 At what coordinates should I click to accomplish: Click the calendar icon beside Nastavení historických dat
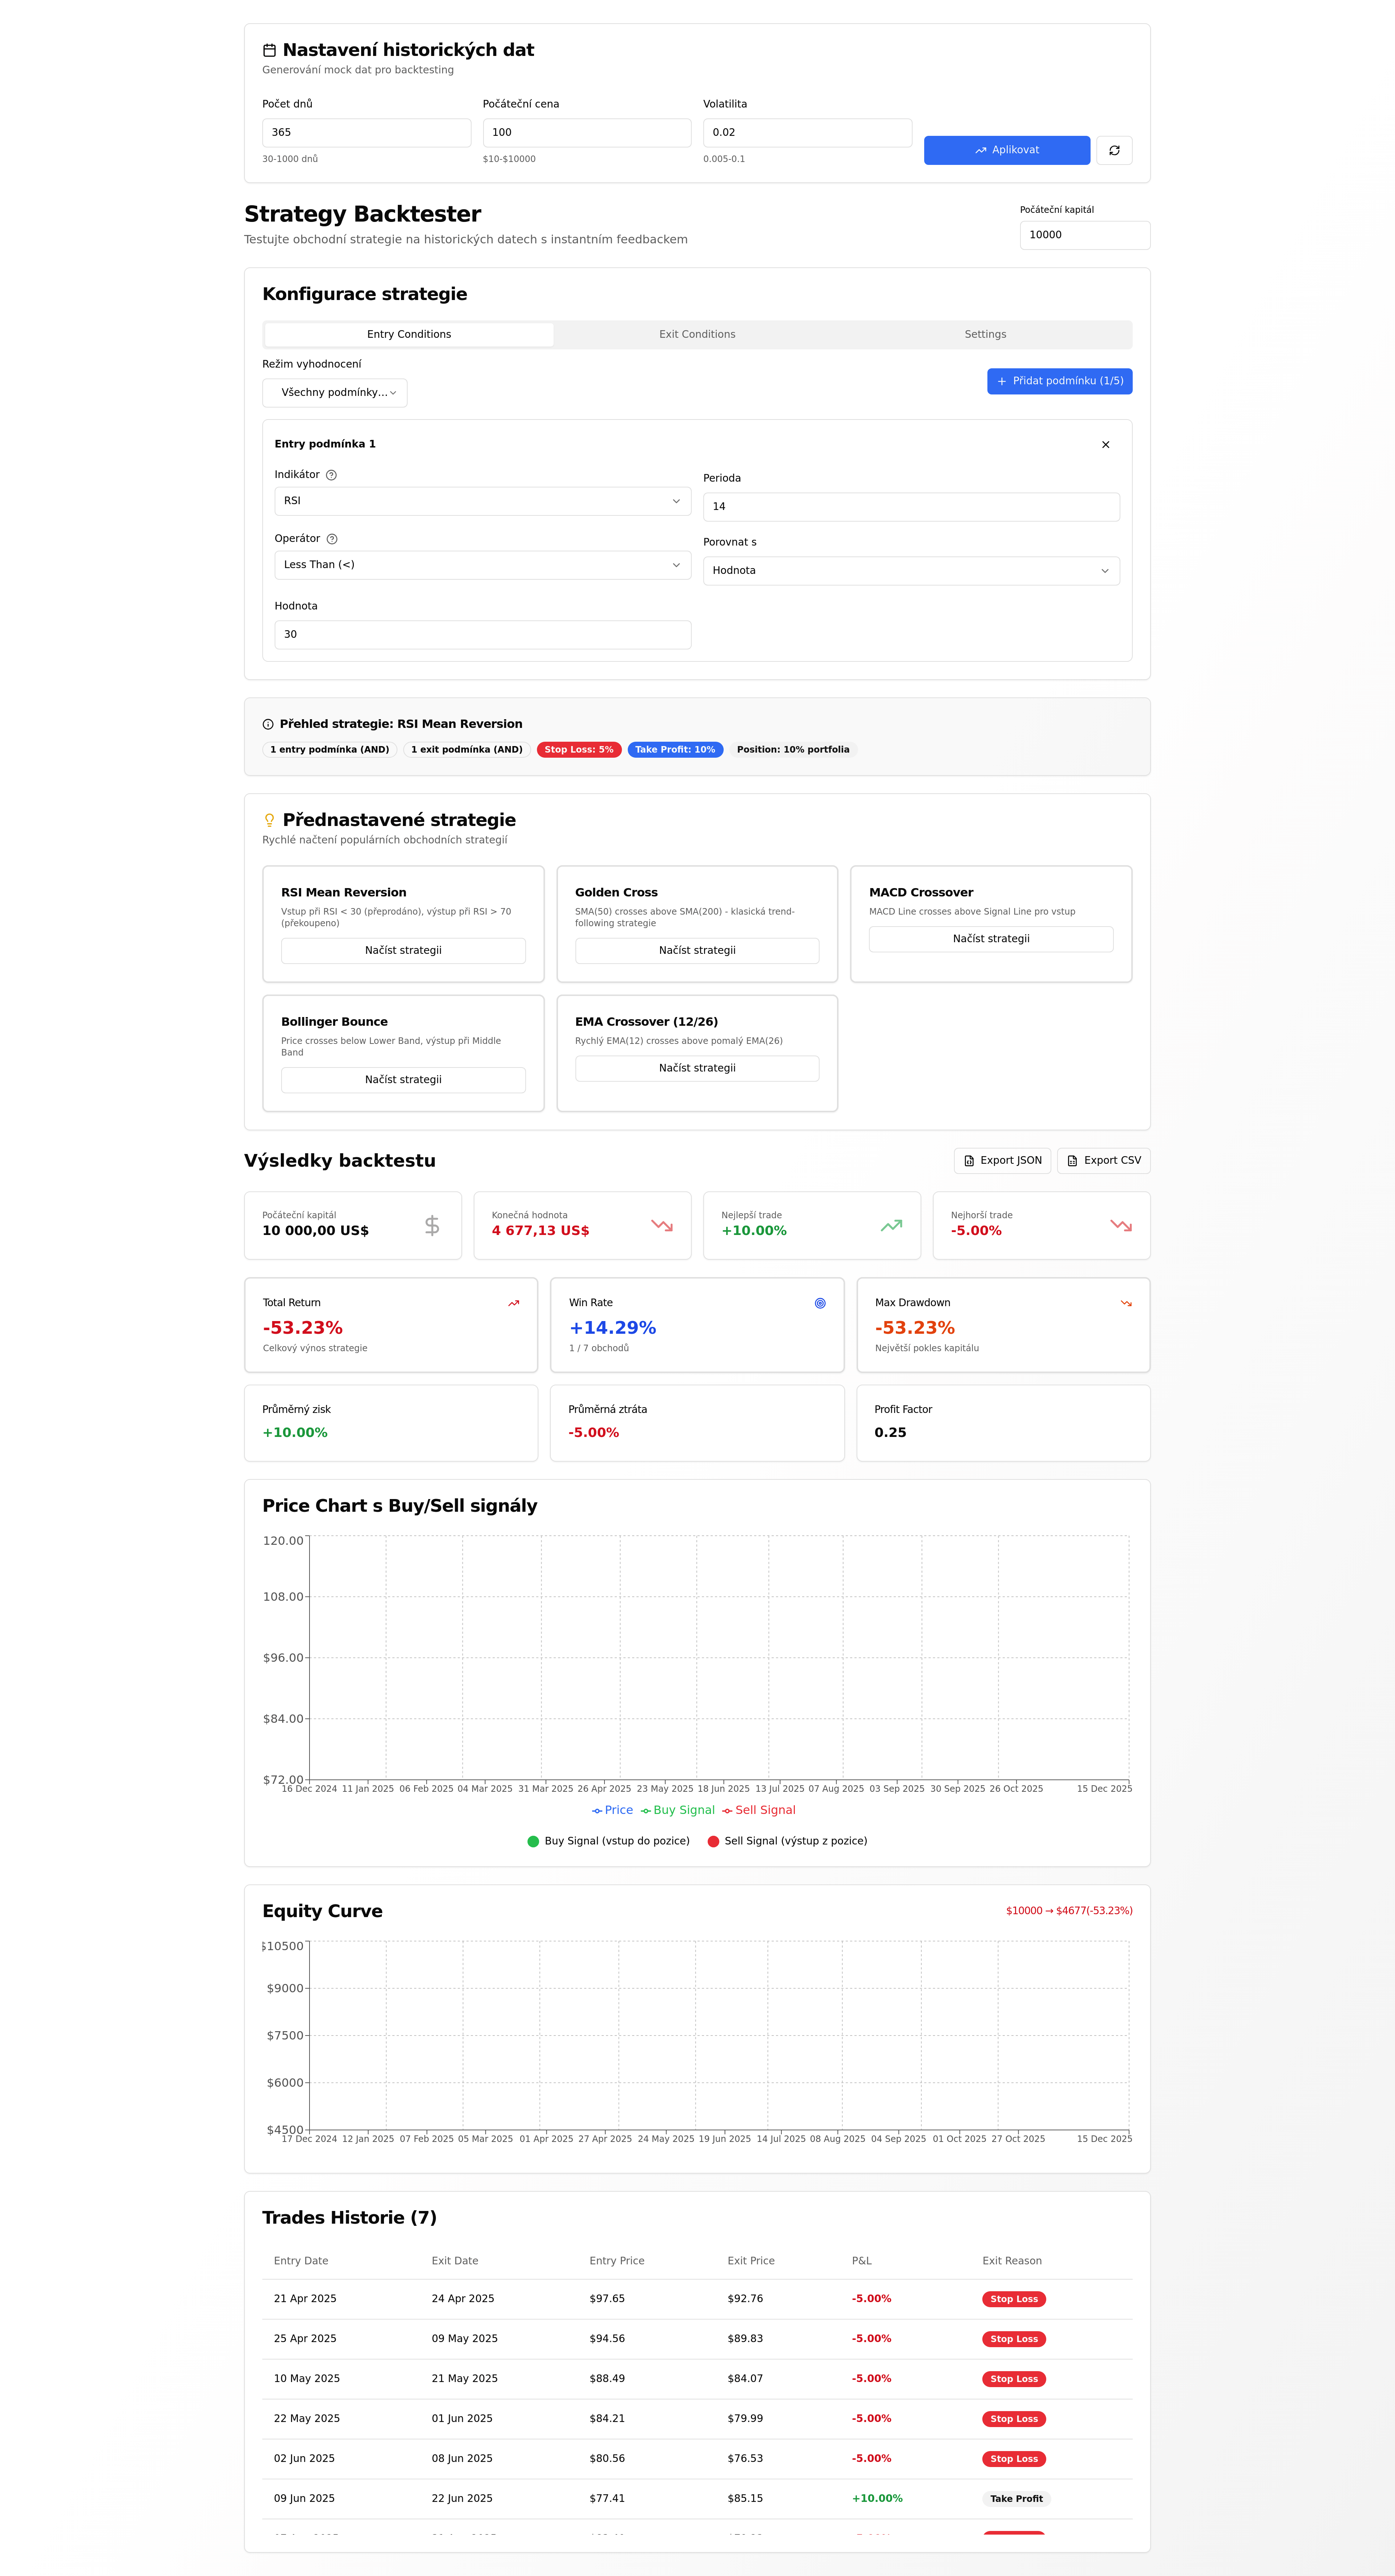click(x=269, y=50)
